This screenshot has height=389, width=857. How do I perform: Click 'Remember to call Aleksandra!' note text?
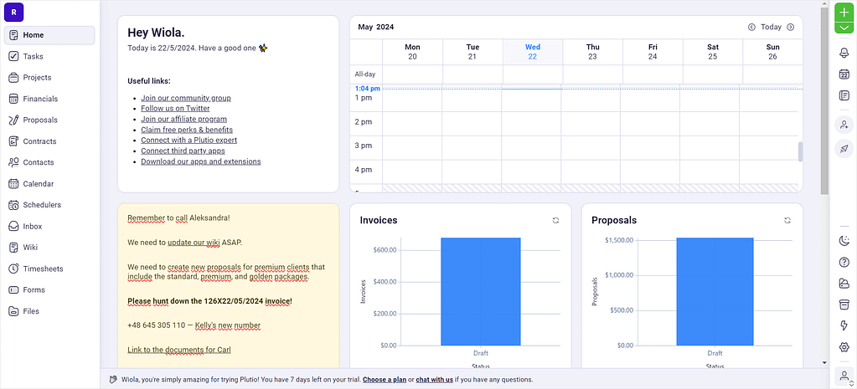point(178,218)
